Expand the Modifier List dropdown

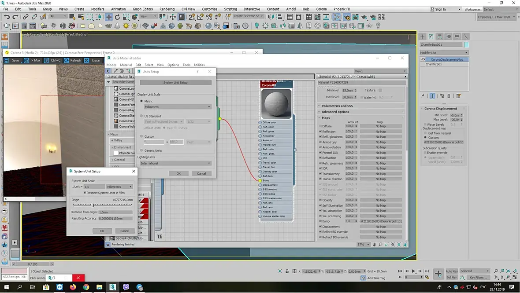(444, 53)
